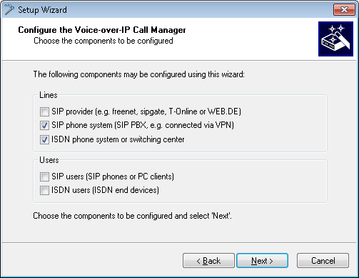Click the 'ISDN end devices' label text
This screenshot has width=359, height=278.
(x=126, y=190)
